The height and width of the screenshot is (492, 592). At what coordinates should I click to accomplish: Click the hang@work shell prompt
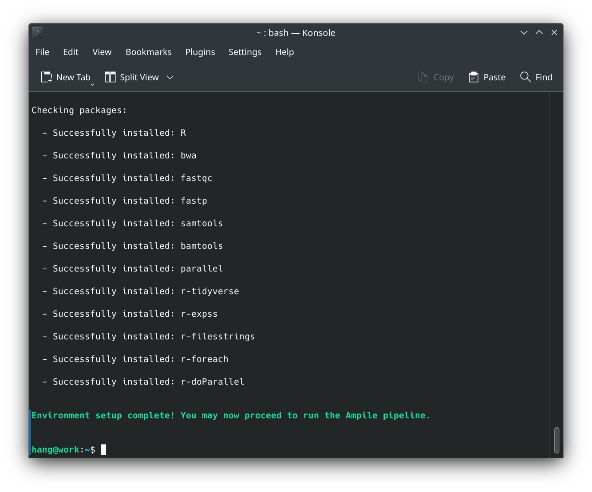63,449
